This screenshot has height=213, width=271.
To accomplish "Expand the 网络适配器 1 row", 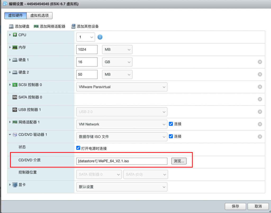I will pyautogui.click(x=10, y=122).
